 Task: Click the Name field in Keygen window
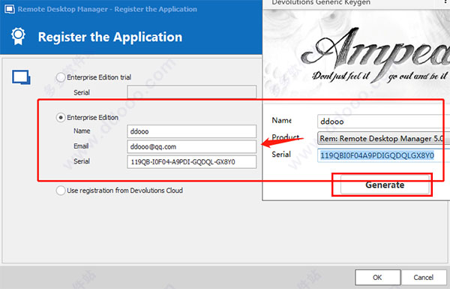point(383,122)
